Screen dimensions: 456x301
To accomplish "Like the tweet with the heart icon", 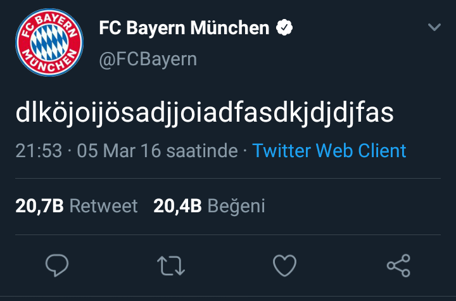I will (x=284, y=265).
